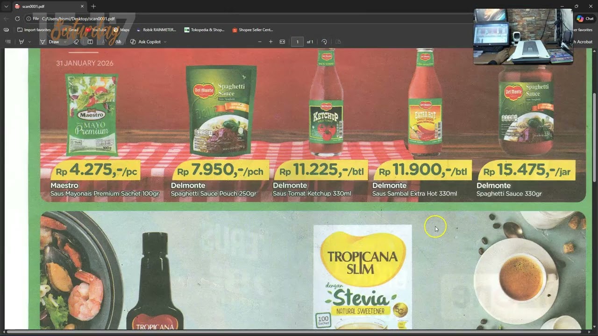Click "Saus Sambal Extra Hot 330ml" text
This screenshot has width=598, height=336.
(x=414, y=194)
